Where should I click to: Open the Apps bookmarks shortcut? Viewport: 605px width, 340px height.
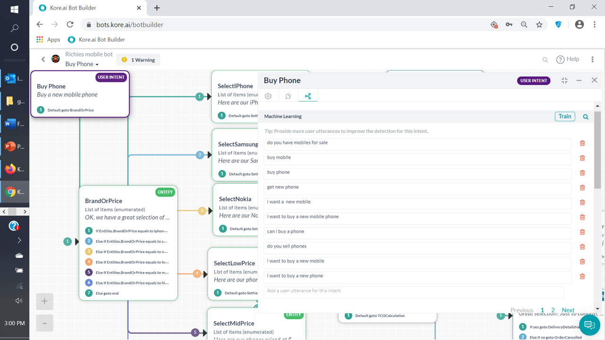point(48,40)
